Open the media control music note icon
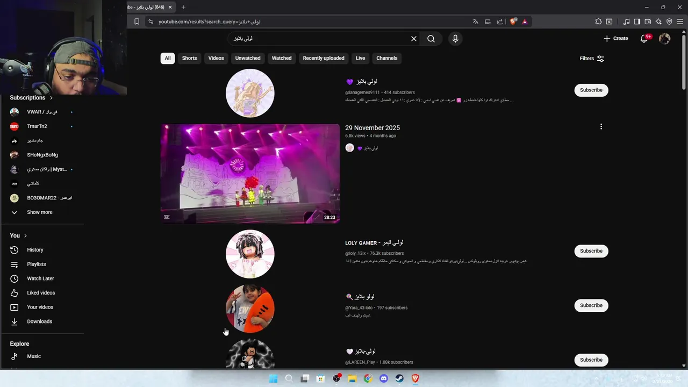This screenshot has height=387, width=688. [x=626, y=21]
